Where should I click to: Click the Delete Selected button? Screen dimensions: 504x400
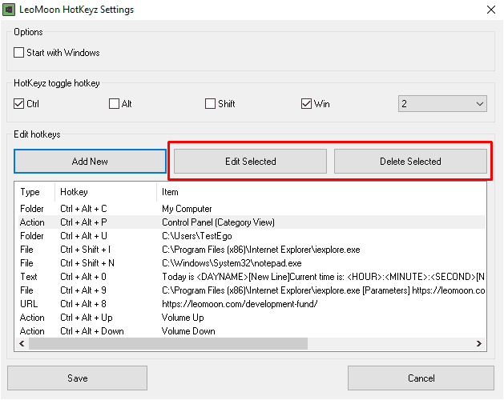410,161
